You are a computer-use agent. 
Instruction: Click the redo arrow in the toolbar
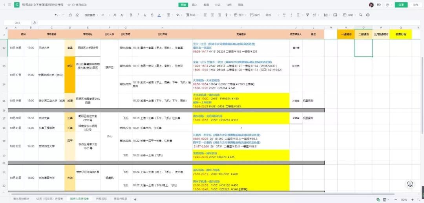point(63,15)
